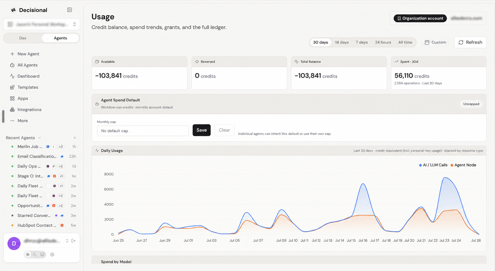This screenshot has width=495, height=271.
Task: Click the More ellipsis item
Action: pos(22,121)
